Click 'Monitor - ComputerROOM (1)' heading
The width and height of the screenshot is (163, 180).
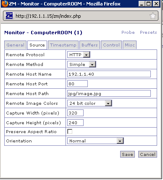43,33
